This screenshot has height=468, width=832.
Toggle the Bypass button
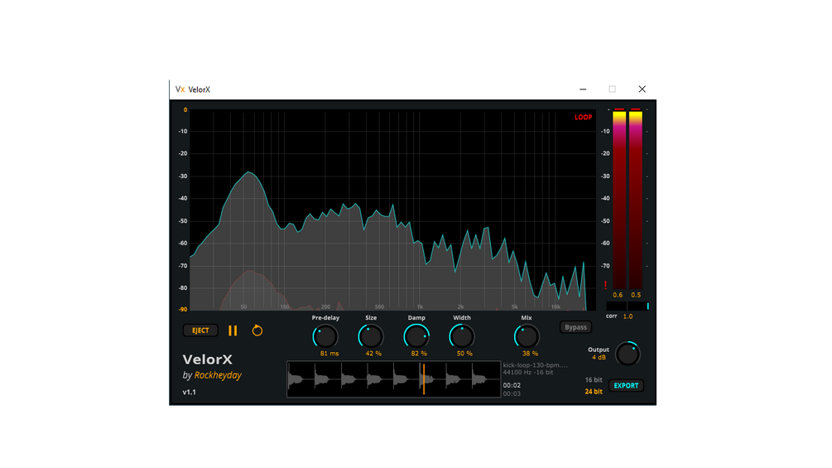point(575,327)
